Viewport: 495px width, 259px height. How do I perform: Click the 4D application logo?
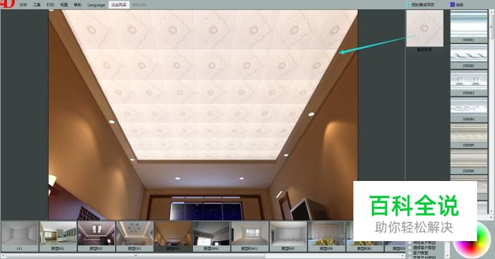pyautogui.click(x=7, y=4)
